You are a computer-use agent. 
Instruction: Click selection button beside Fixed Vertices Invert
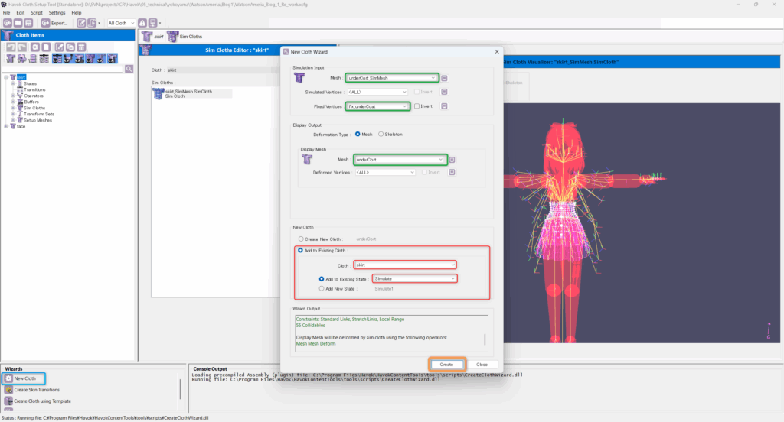[x=445, y=106]
